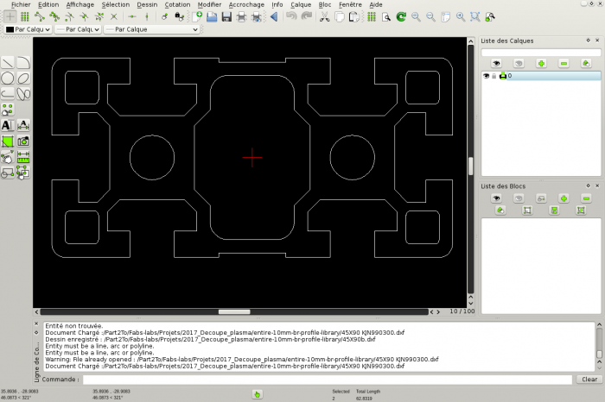Enable snap on grid icon

pos(24,16)
